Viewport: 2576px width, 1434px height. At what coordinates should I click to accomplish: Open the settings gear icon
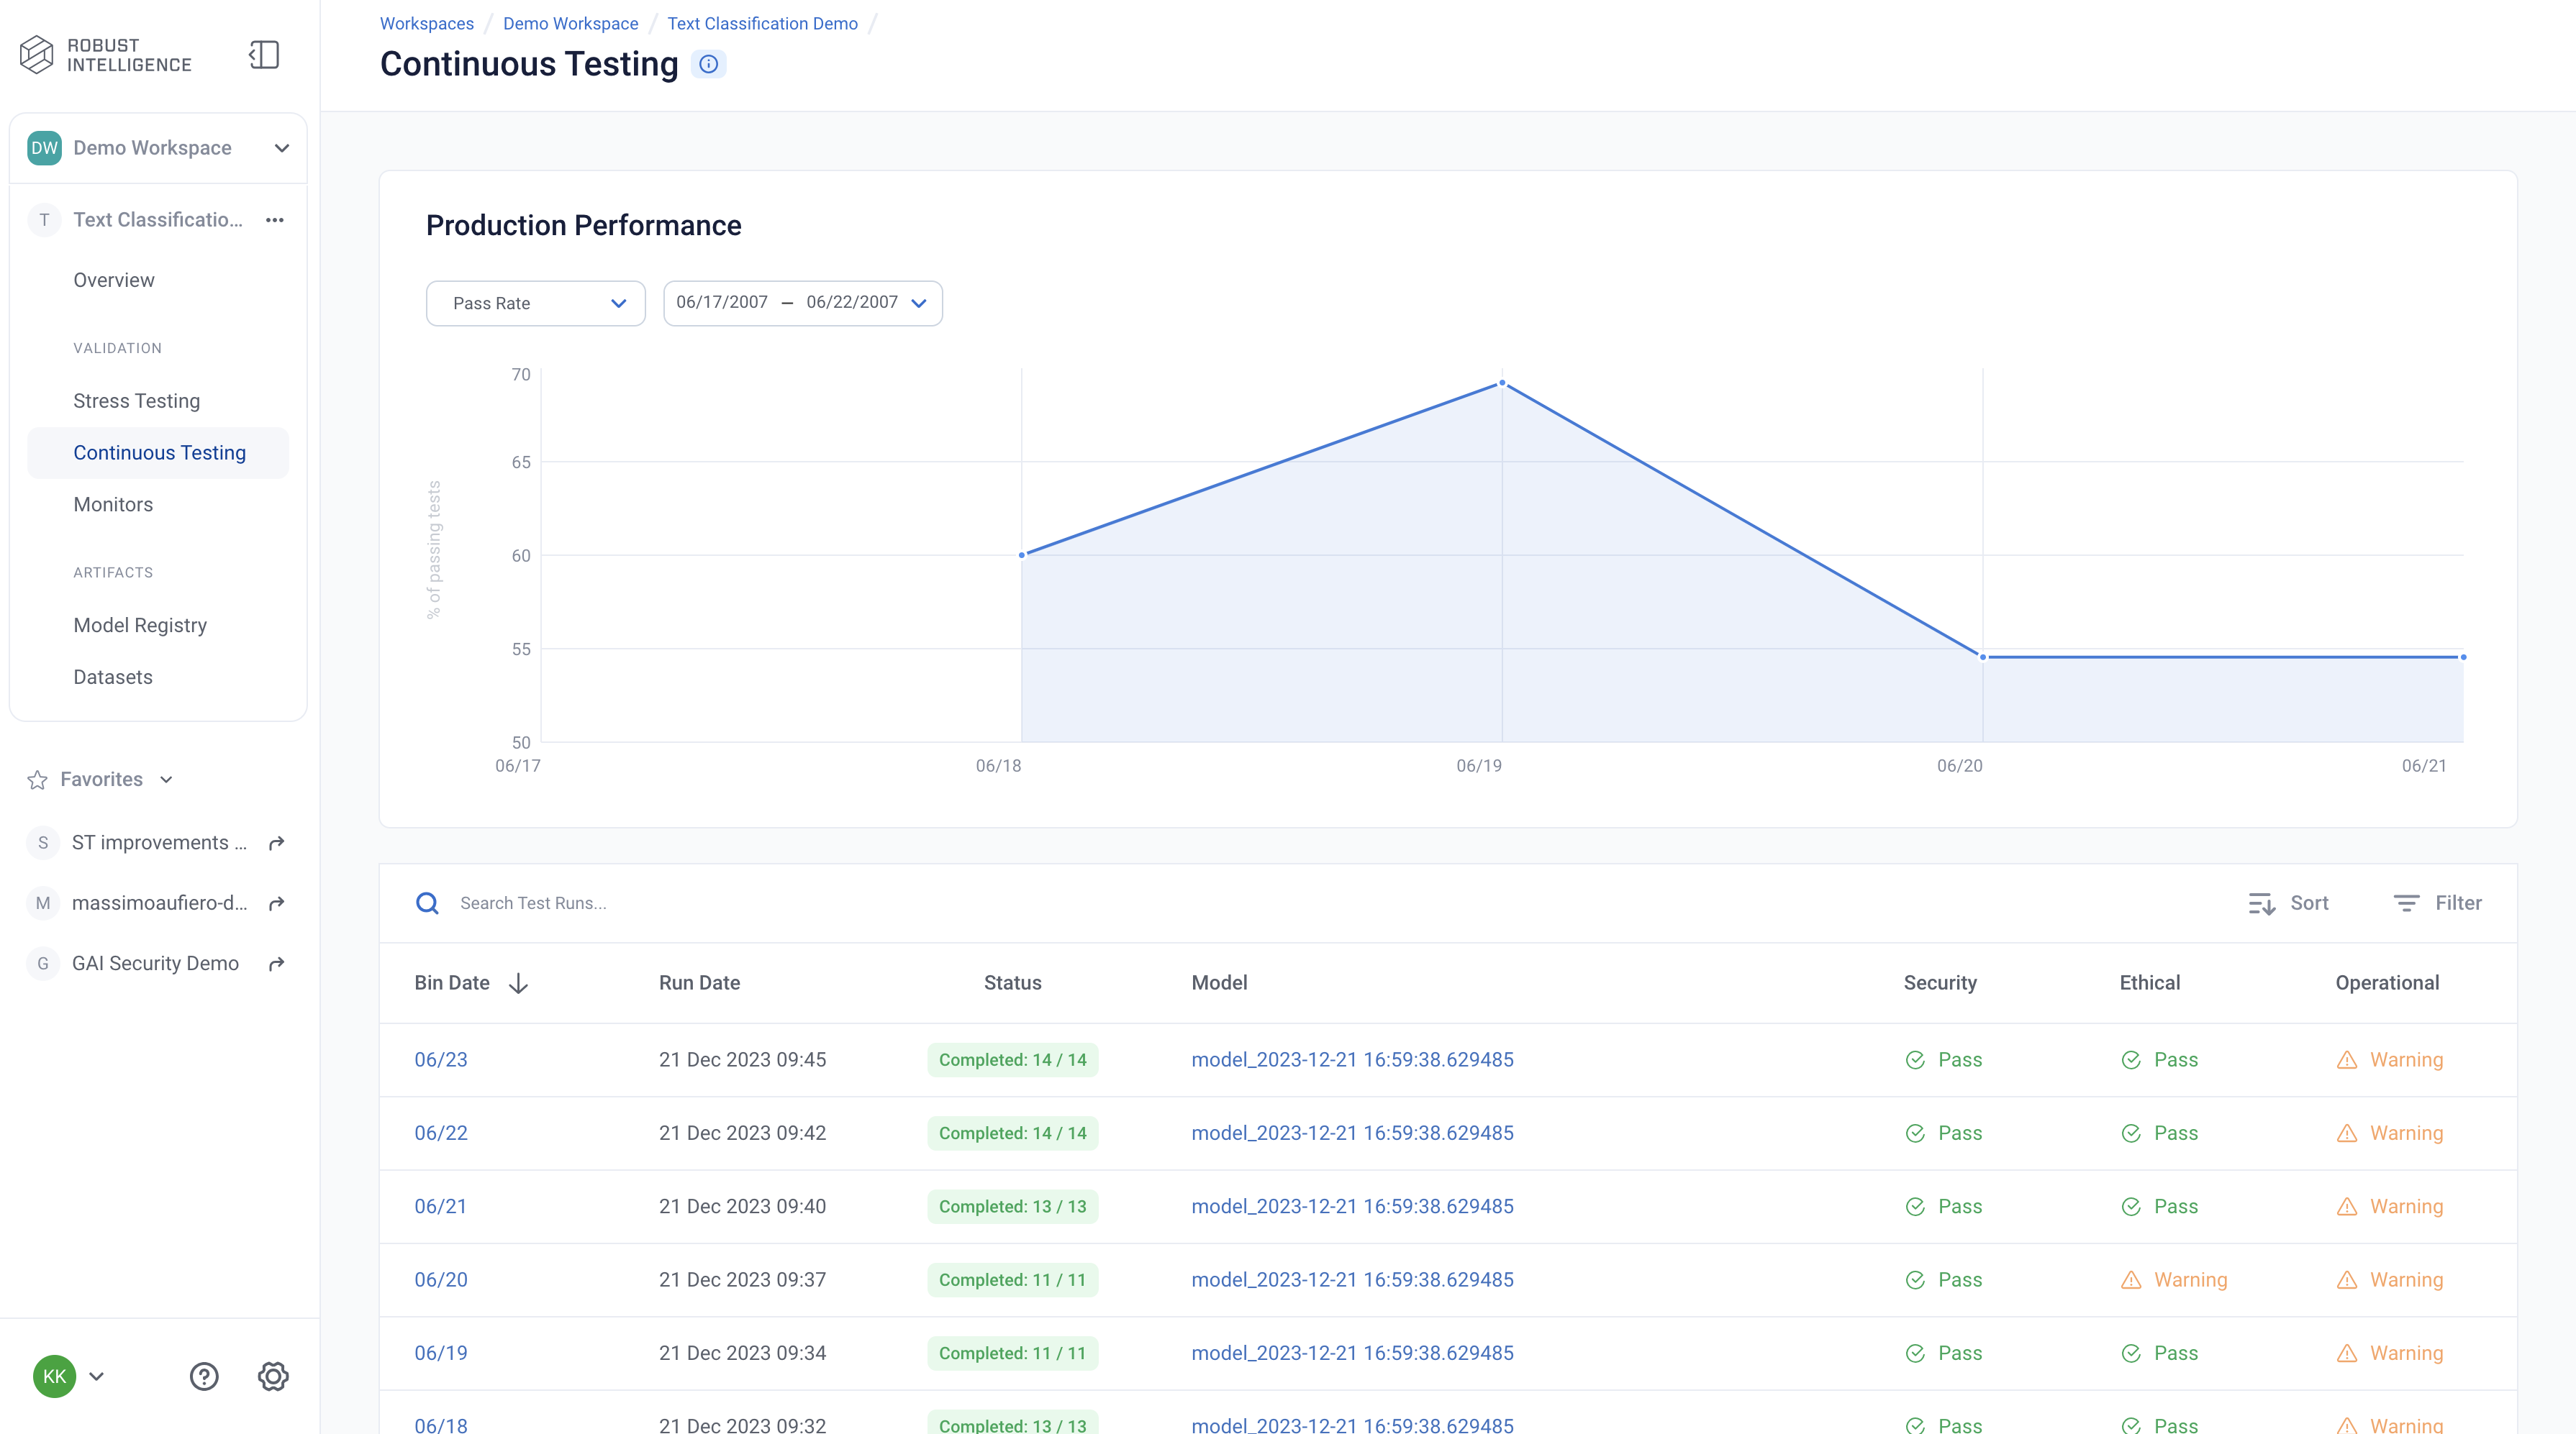coord(273,1376)
